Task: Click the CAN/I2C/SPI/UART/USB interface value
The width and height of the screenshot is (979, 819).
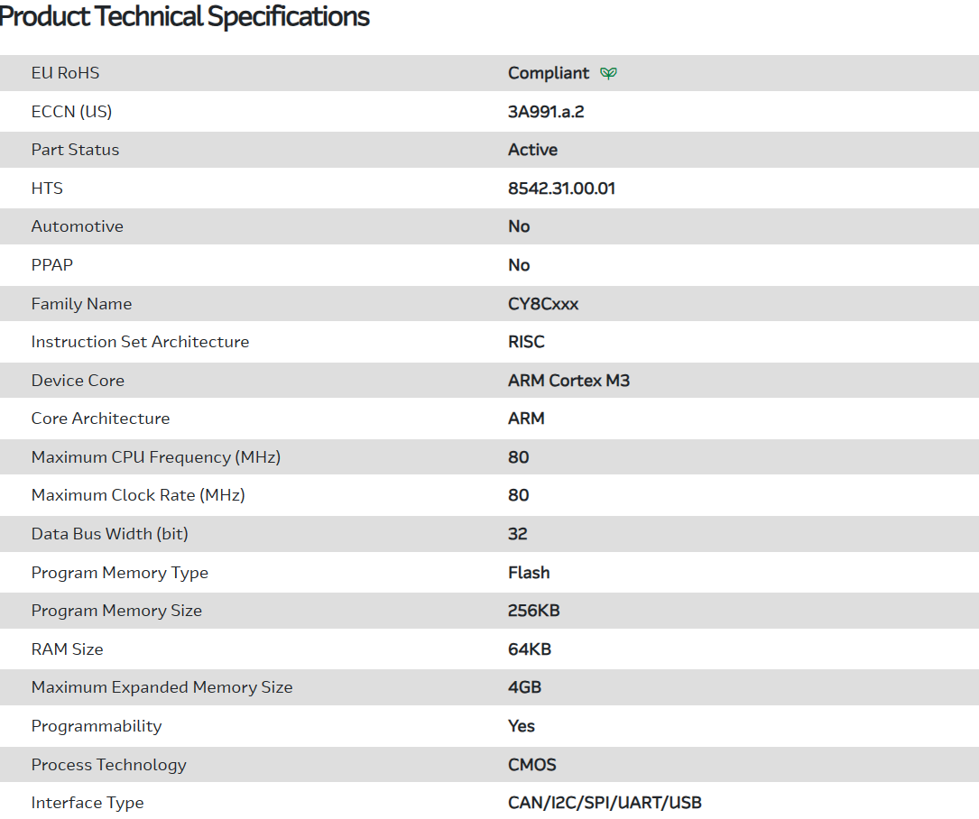Action: tap(605, 803)
